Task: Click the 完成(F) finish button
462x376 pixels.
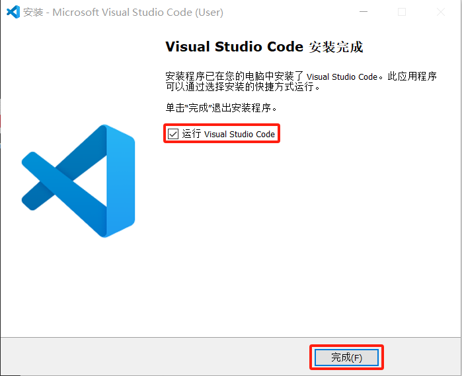Action: [x=346, y=357]
